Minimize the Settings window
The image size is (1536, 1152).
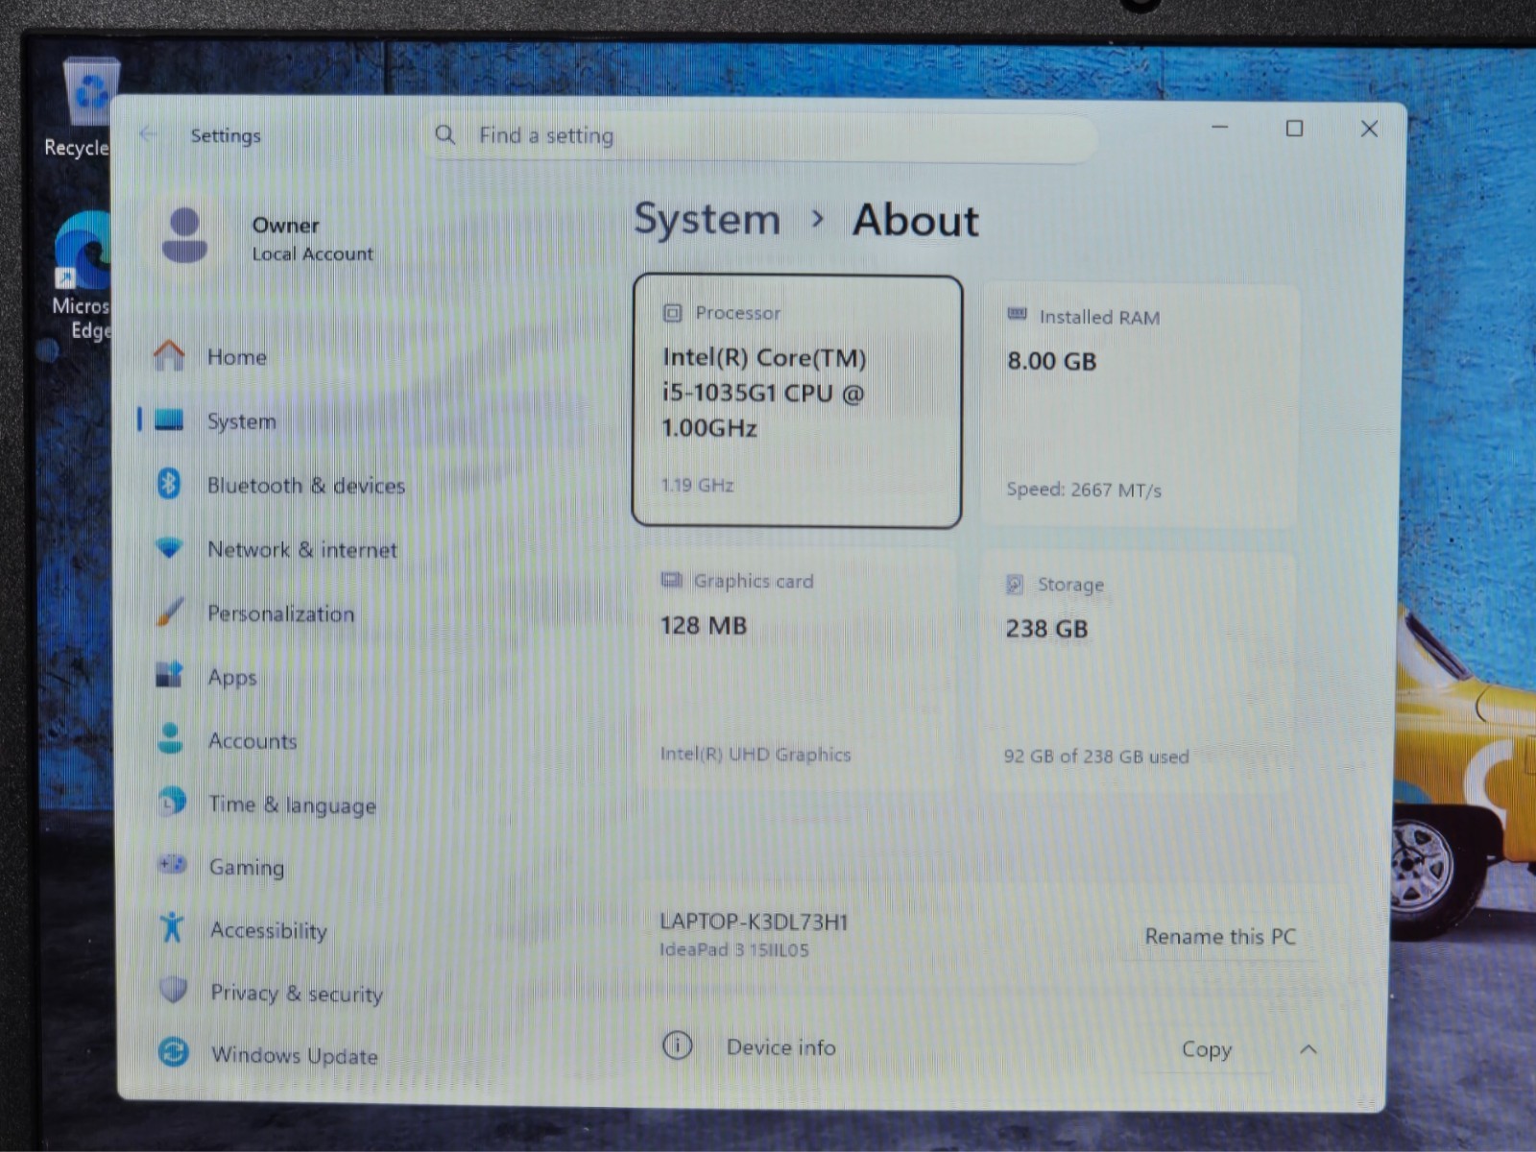click(x=1220, y=128)
